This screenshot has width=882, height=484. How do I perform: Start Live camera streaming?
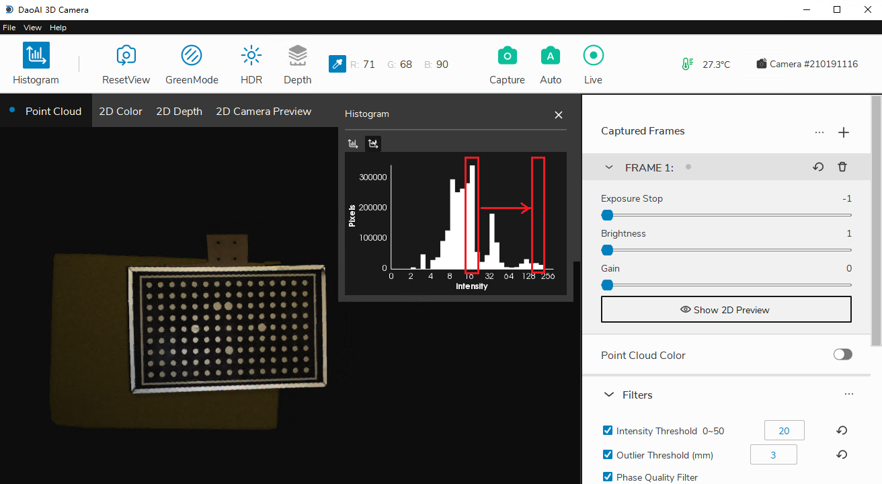(593, 56)
